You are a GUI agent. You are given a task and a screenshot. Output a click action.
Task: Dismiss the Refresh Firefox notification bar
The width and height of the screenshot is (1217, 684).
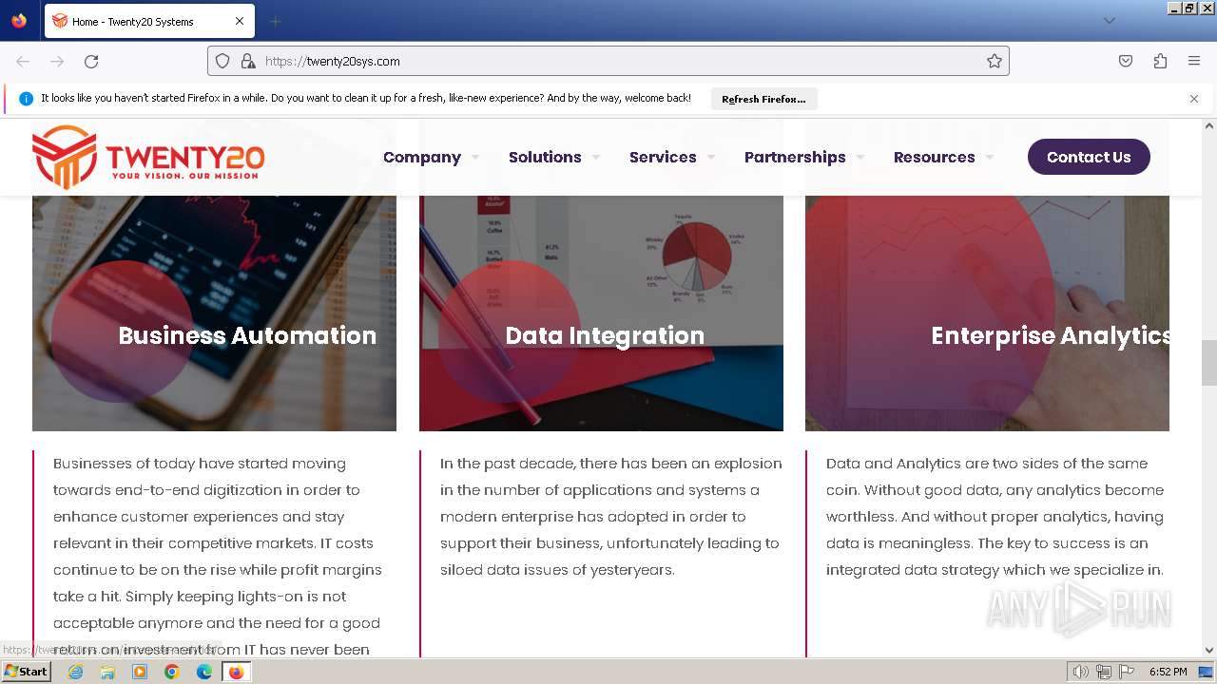pos(1194,99)
